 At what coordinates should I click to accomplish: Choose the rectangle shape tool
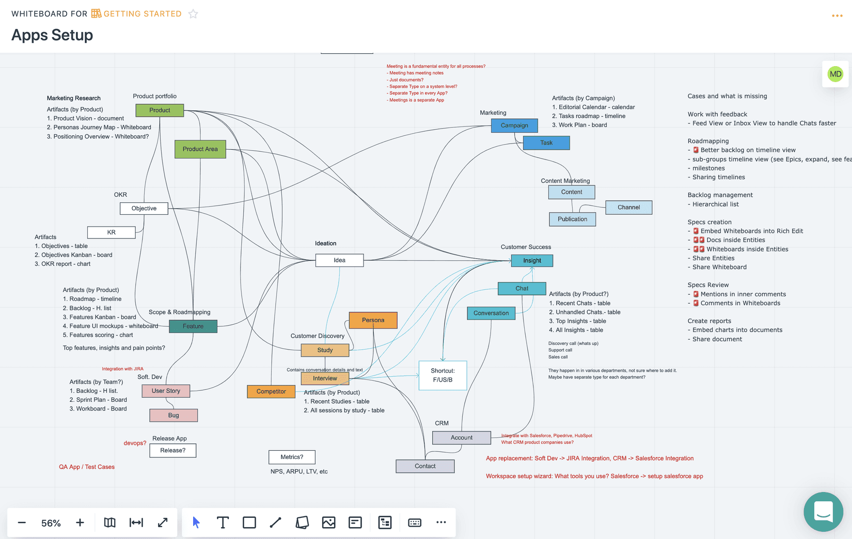click(249, 522)
